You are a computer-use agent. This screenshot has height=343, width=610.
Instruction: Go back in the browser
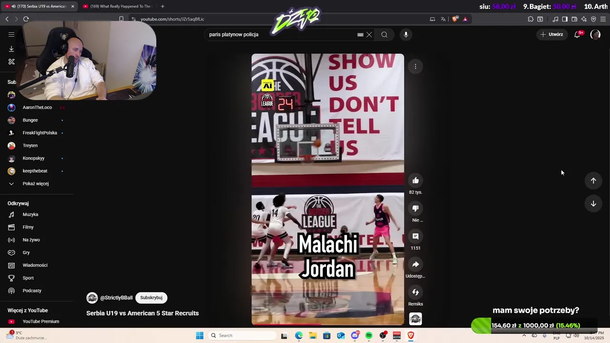point(7,19)
